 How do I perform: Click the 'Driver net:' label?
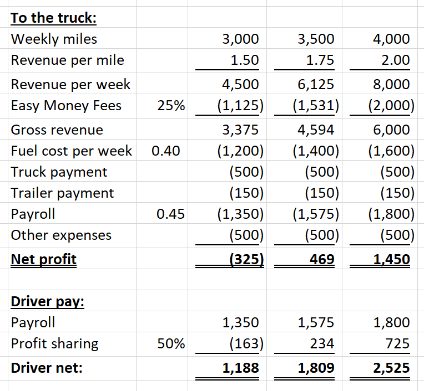47,368
